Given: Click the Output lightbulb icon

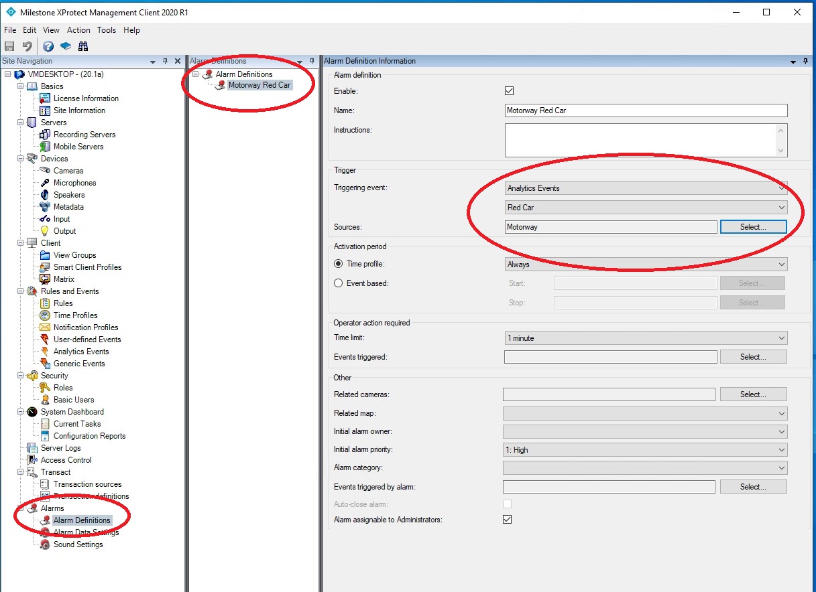Looking at the screenshot, I should pyautogui.click(x=45, y=231).
